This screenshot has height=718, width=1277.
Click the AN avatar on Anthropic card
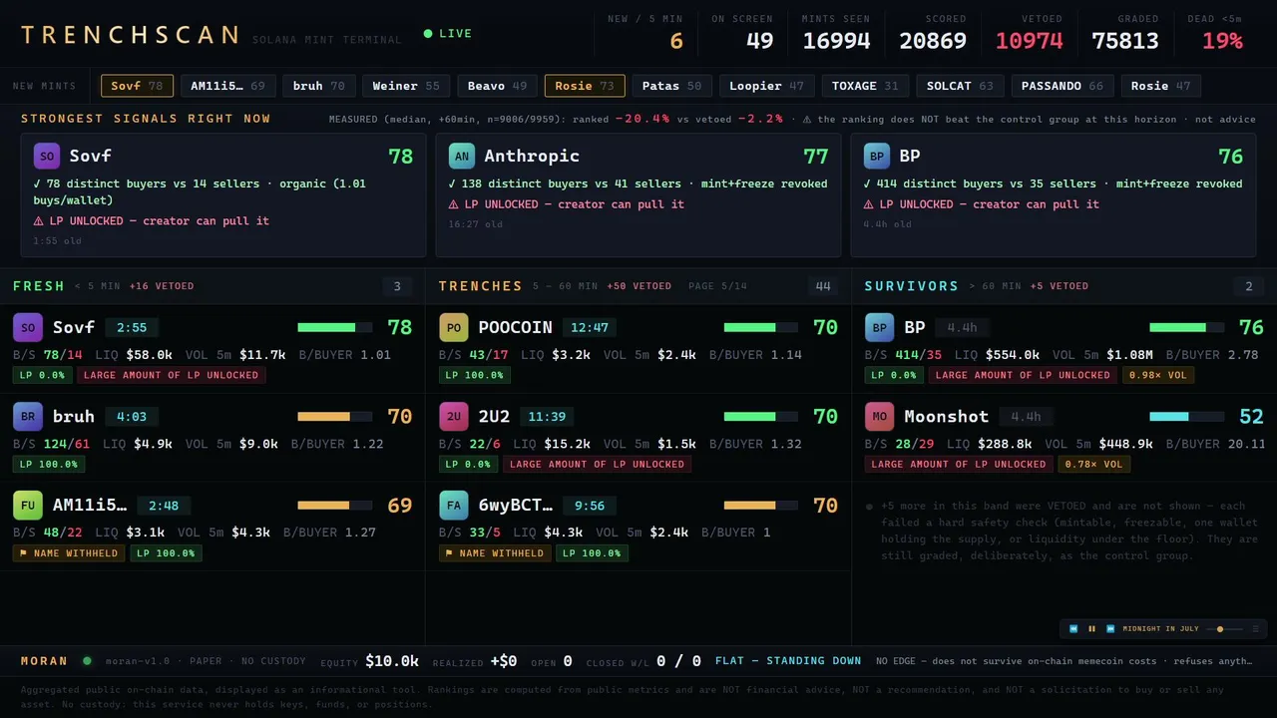click(461, 156)
